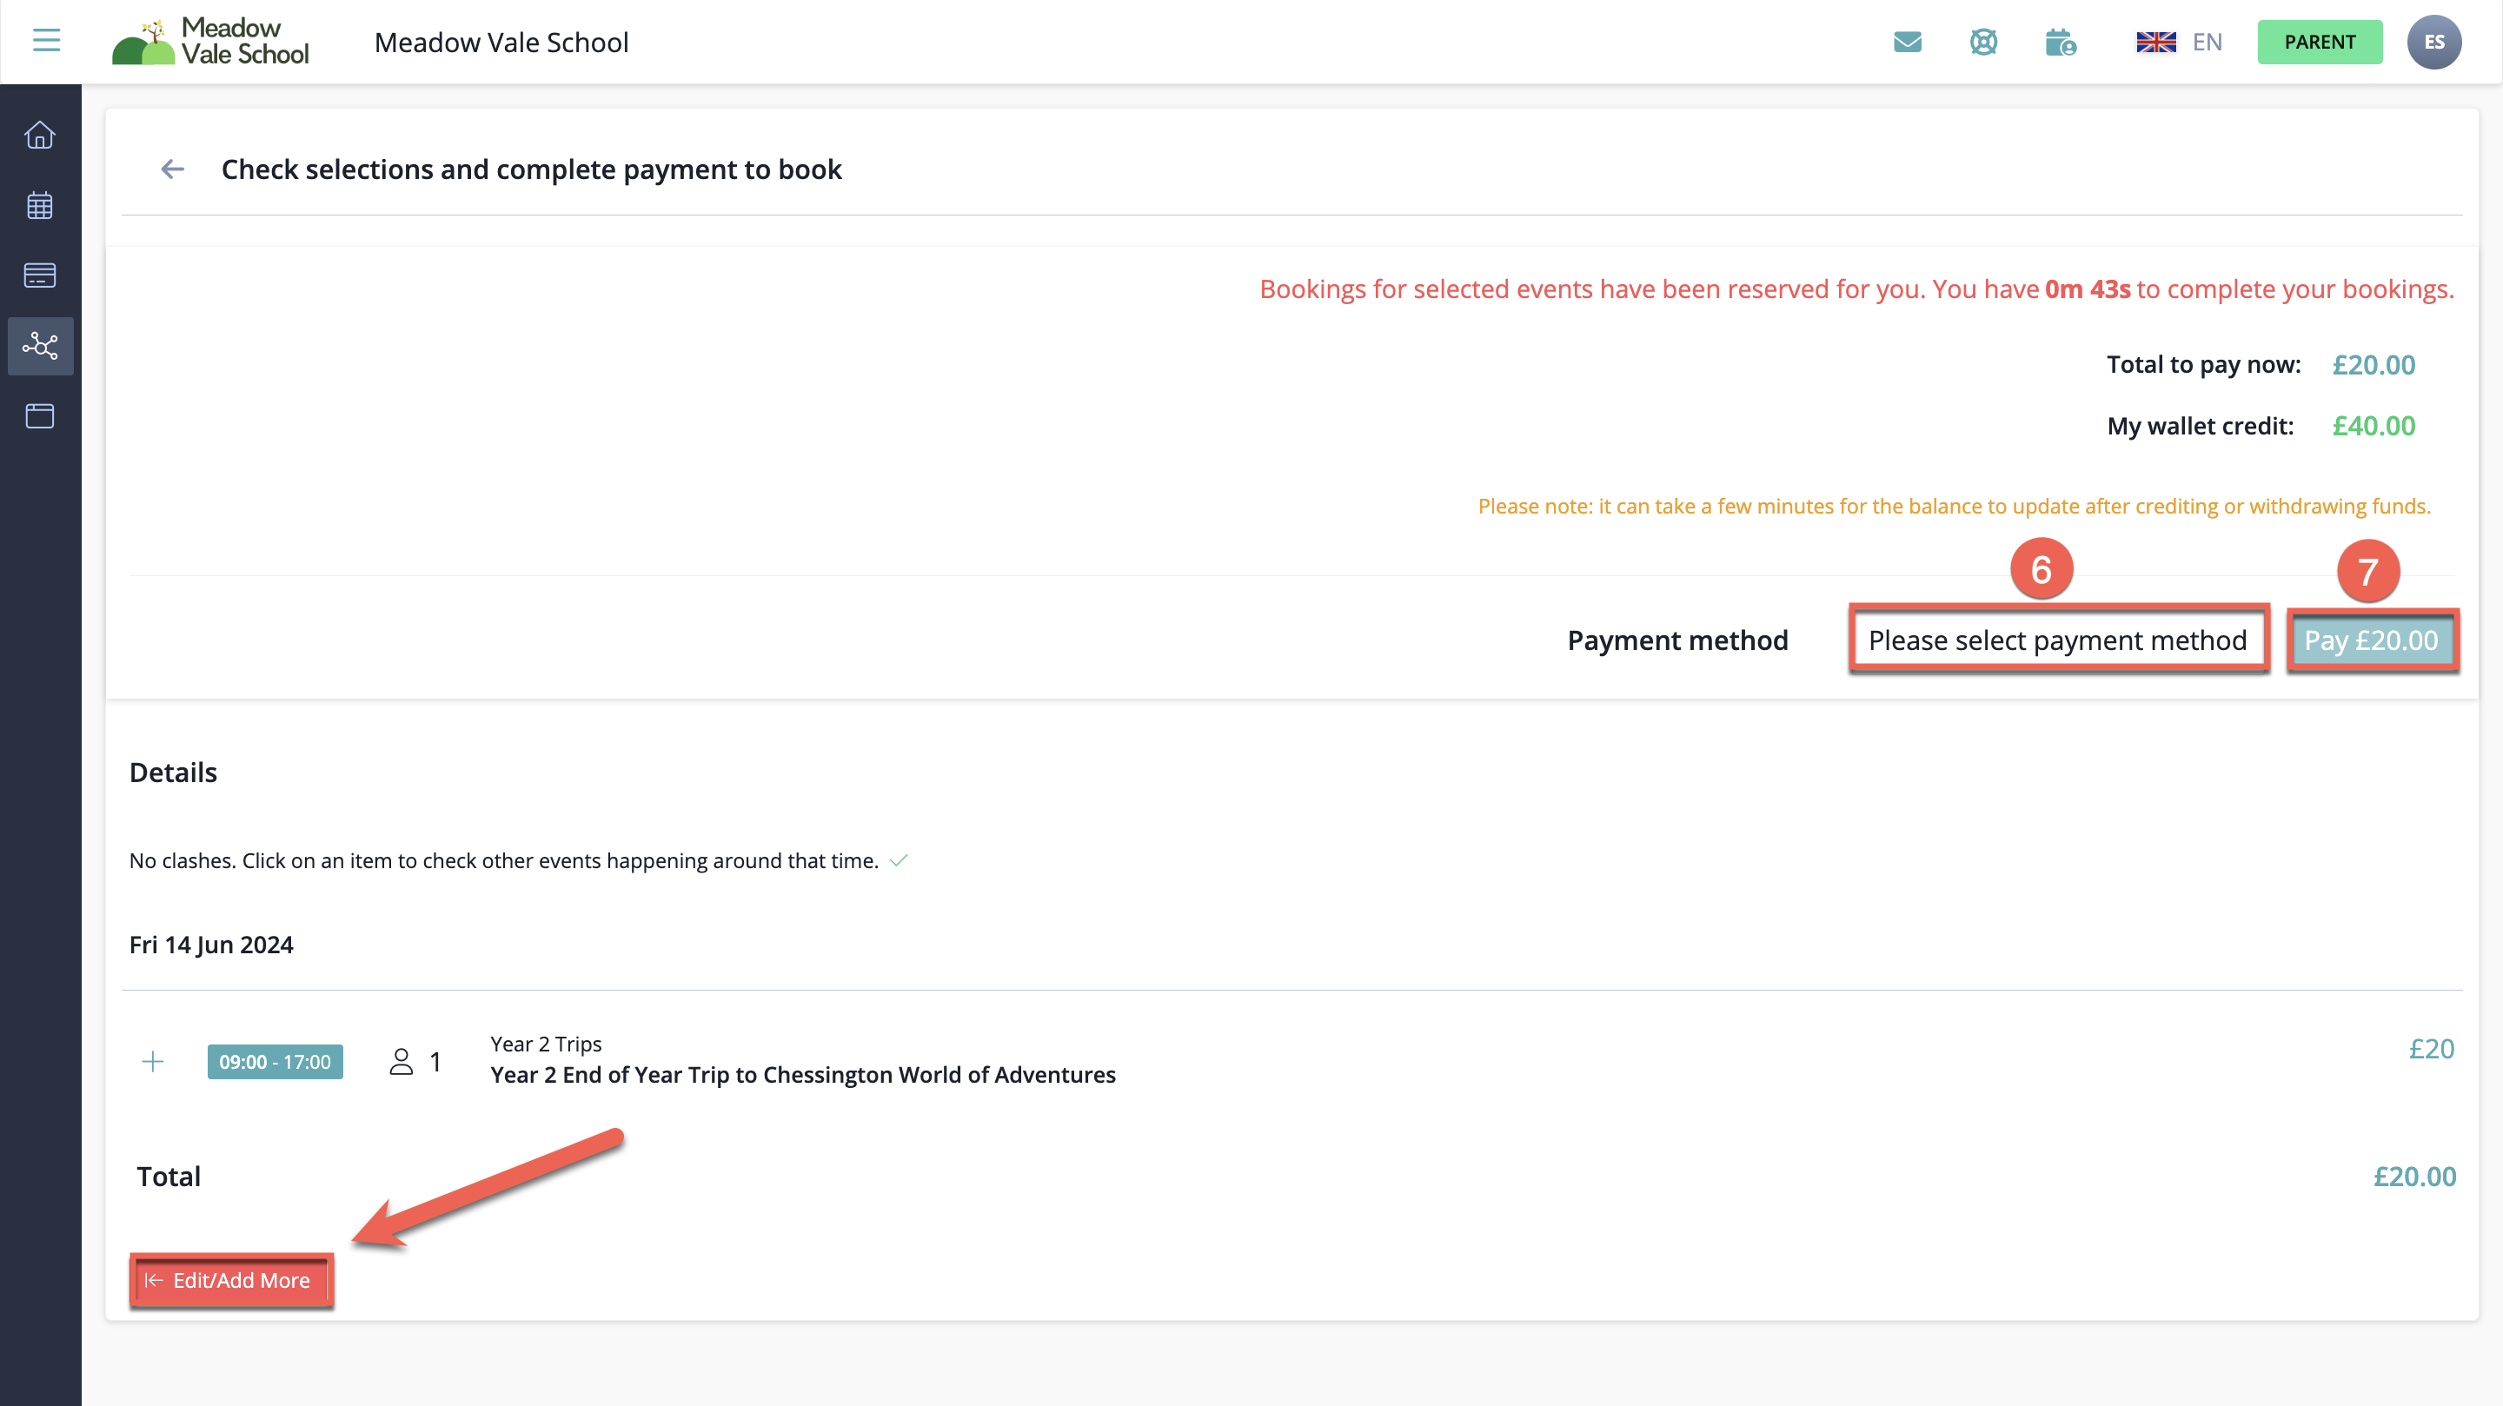Click the Pay £20.00 button
The width and height of the screenshot is (2503, 1406).
point(2371,640)
